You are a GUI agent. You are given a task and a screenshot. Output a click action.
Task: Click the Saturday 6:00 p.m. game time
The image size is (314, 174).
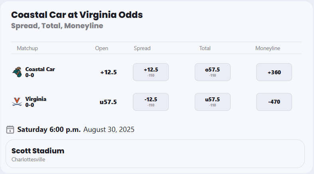coord(49,130)
